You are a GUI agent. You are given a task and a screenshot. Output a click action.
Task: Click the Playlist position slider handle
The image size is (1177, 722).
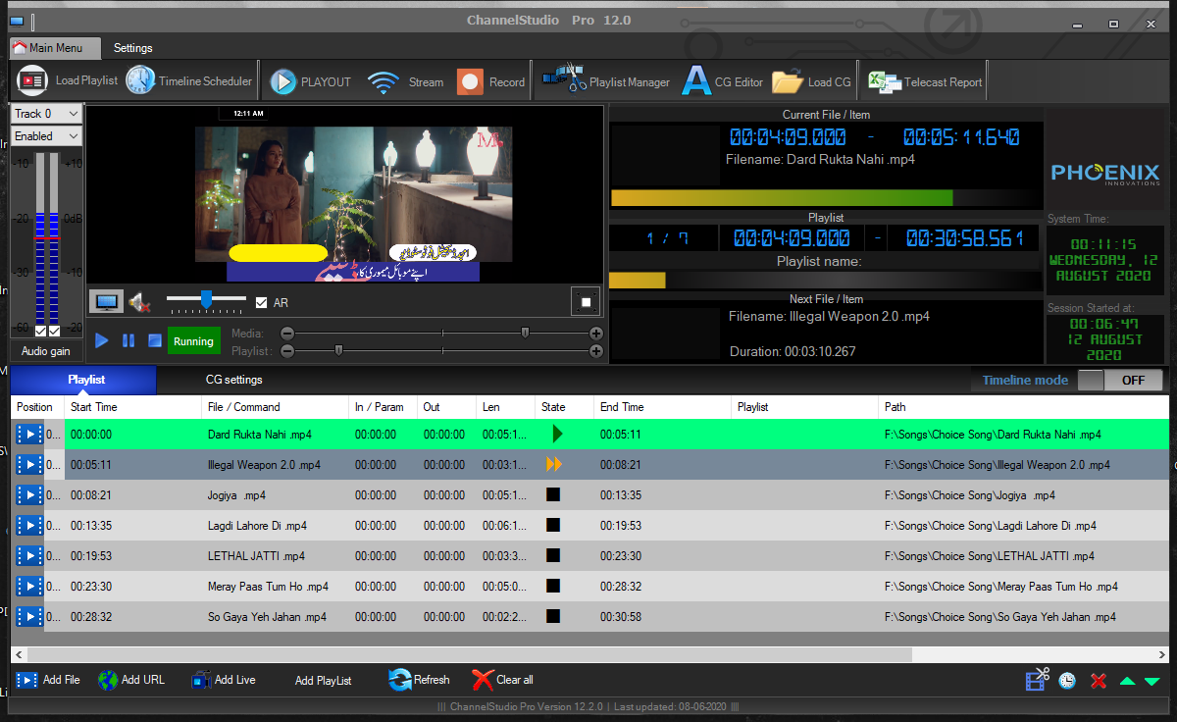click(x=338, y=350)
